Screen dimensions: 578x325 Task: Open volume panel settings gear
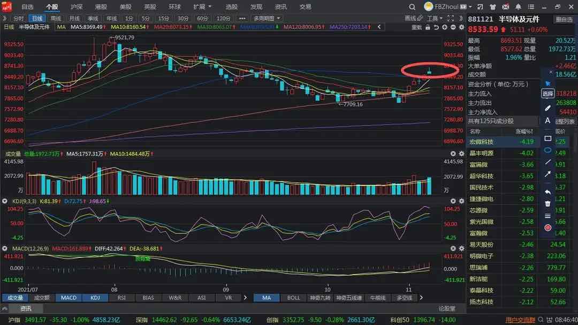[461, 154]
